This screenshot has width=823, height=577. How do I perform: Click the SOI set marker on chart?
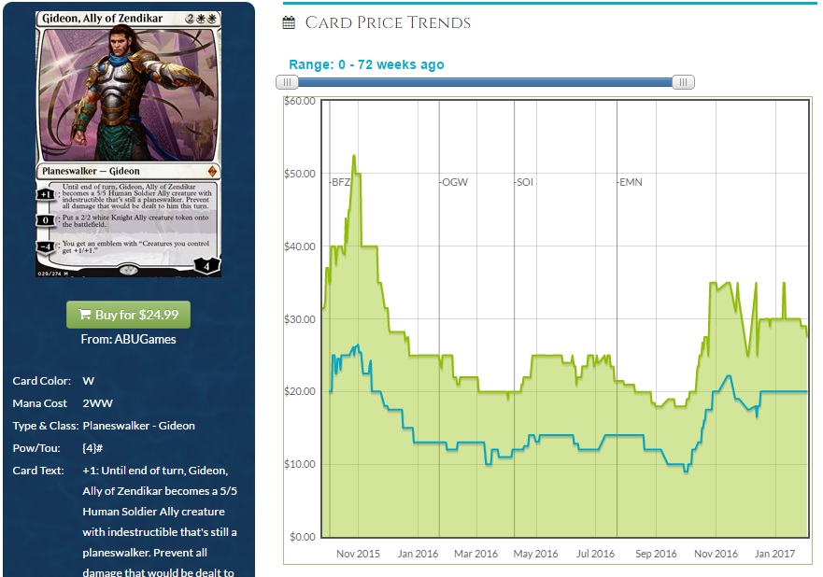[524, 182]
